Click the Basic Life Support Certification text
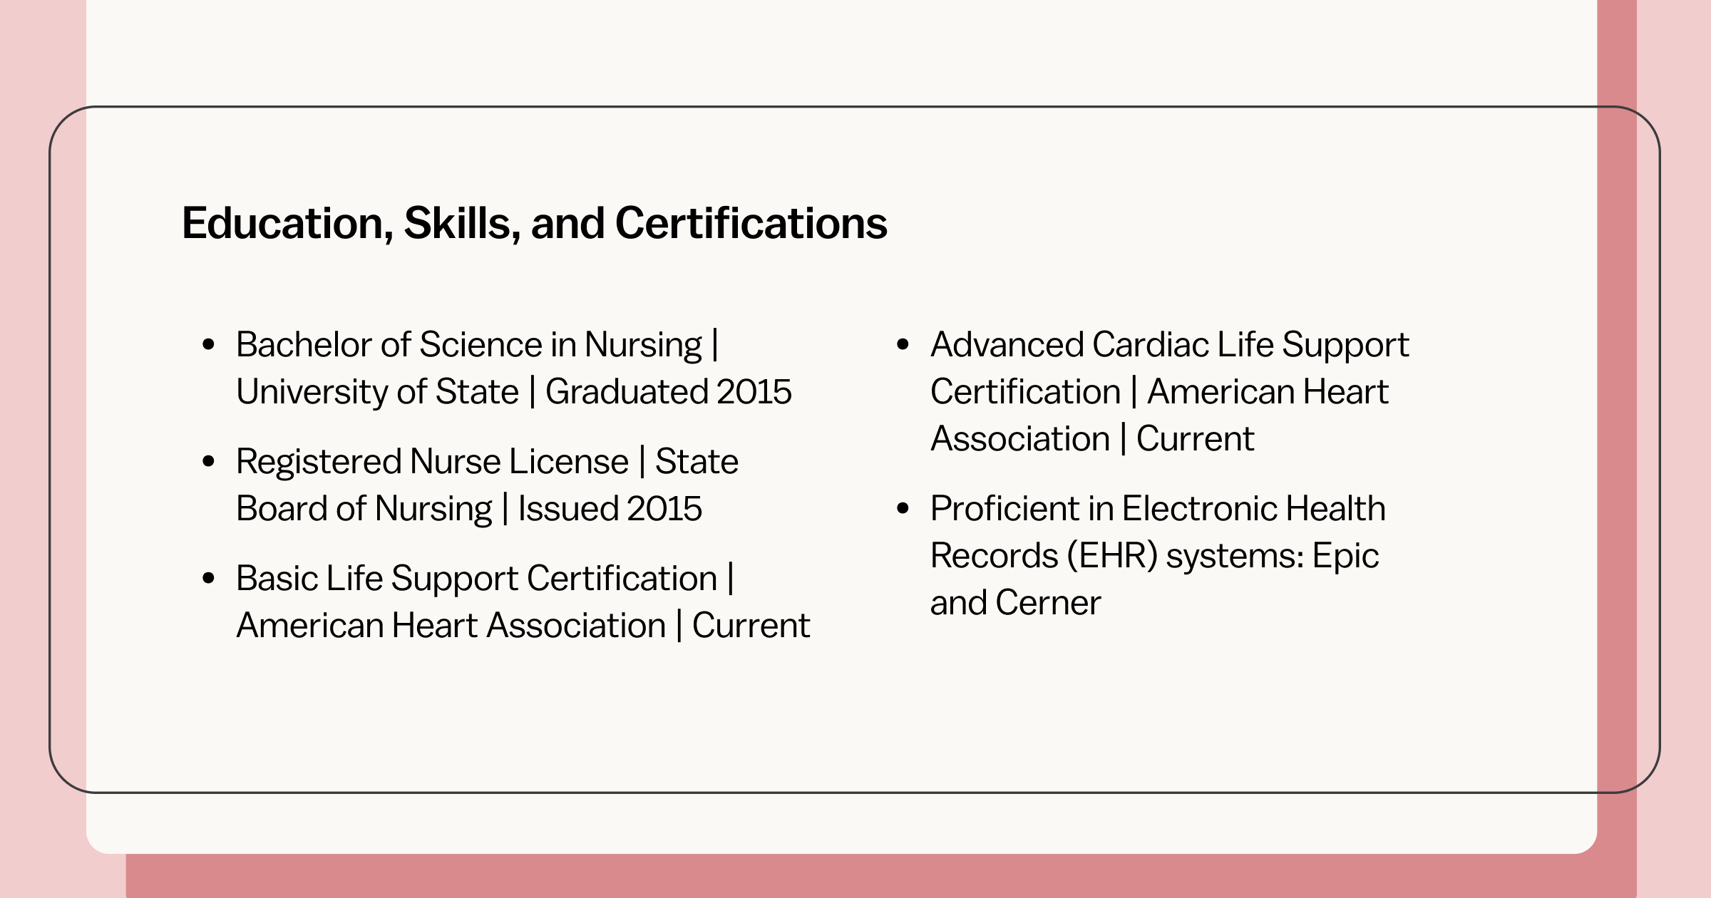This screenshot has width=1711, height=898. [476, 579]
